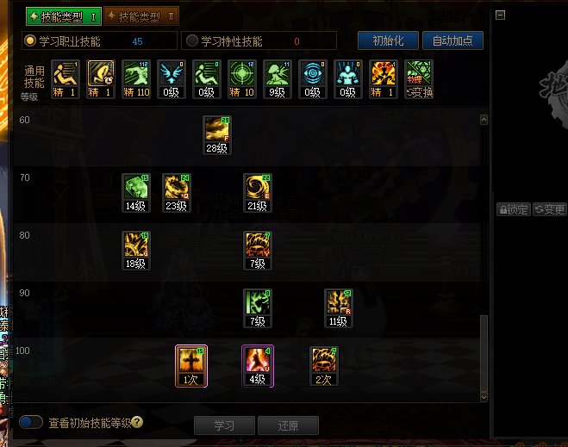
Task: Open the 技能类型 Ⅰ tab
Action: (64, 16)
